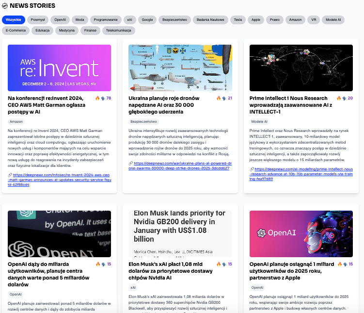Click fire icon on Prime Intellect story
This screenshot has height=313, width=364.
pyautogui.click(x=339, y=99)
